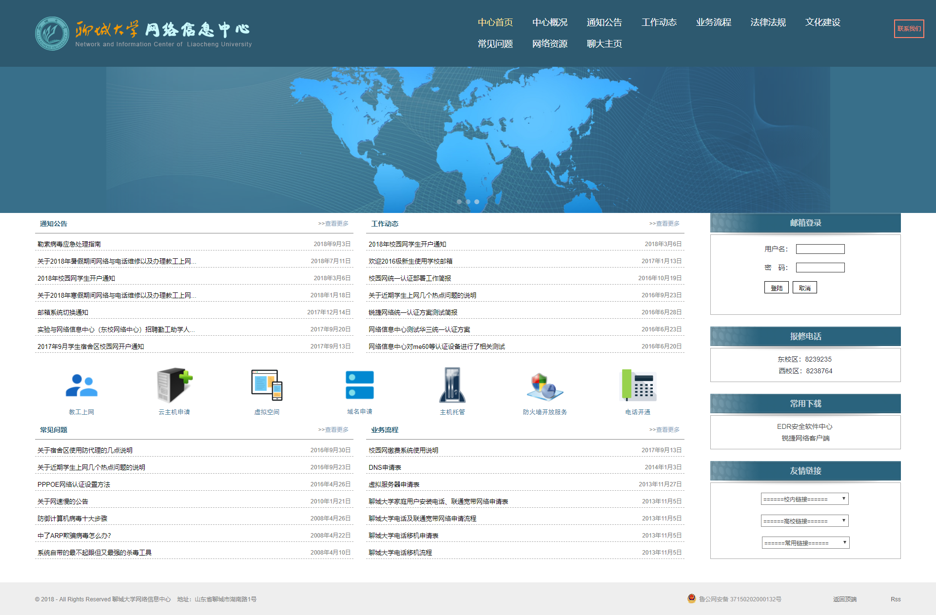
Task: Select the 域名申请 domain application icon
Action: (x=359, y=385)
